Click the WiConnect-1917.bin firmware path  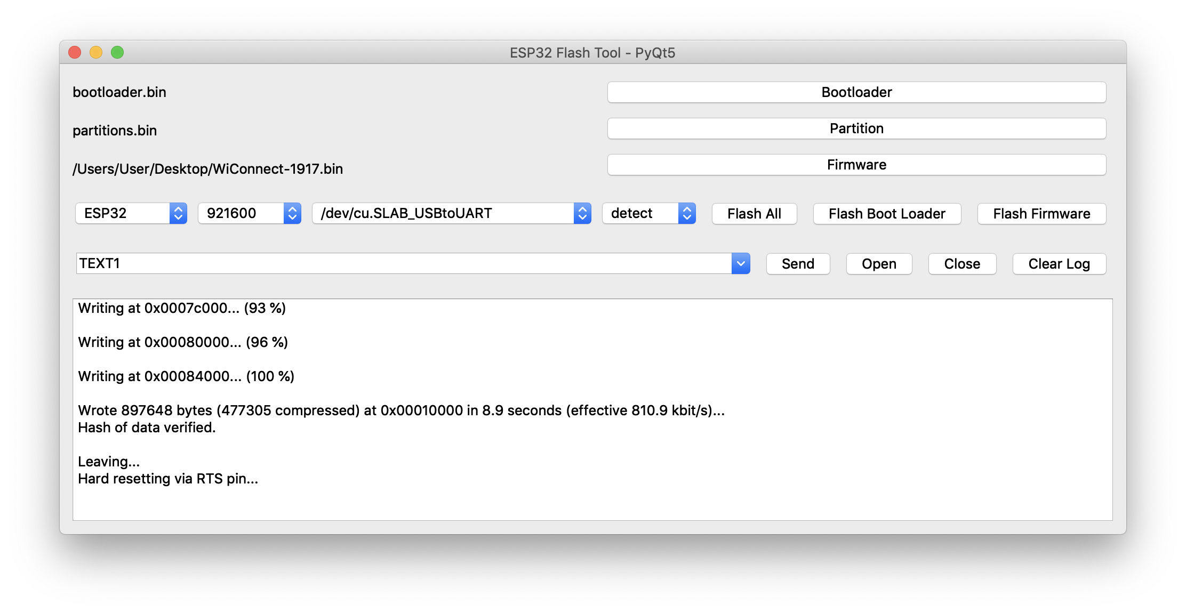click(x=208, y=169)
